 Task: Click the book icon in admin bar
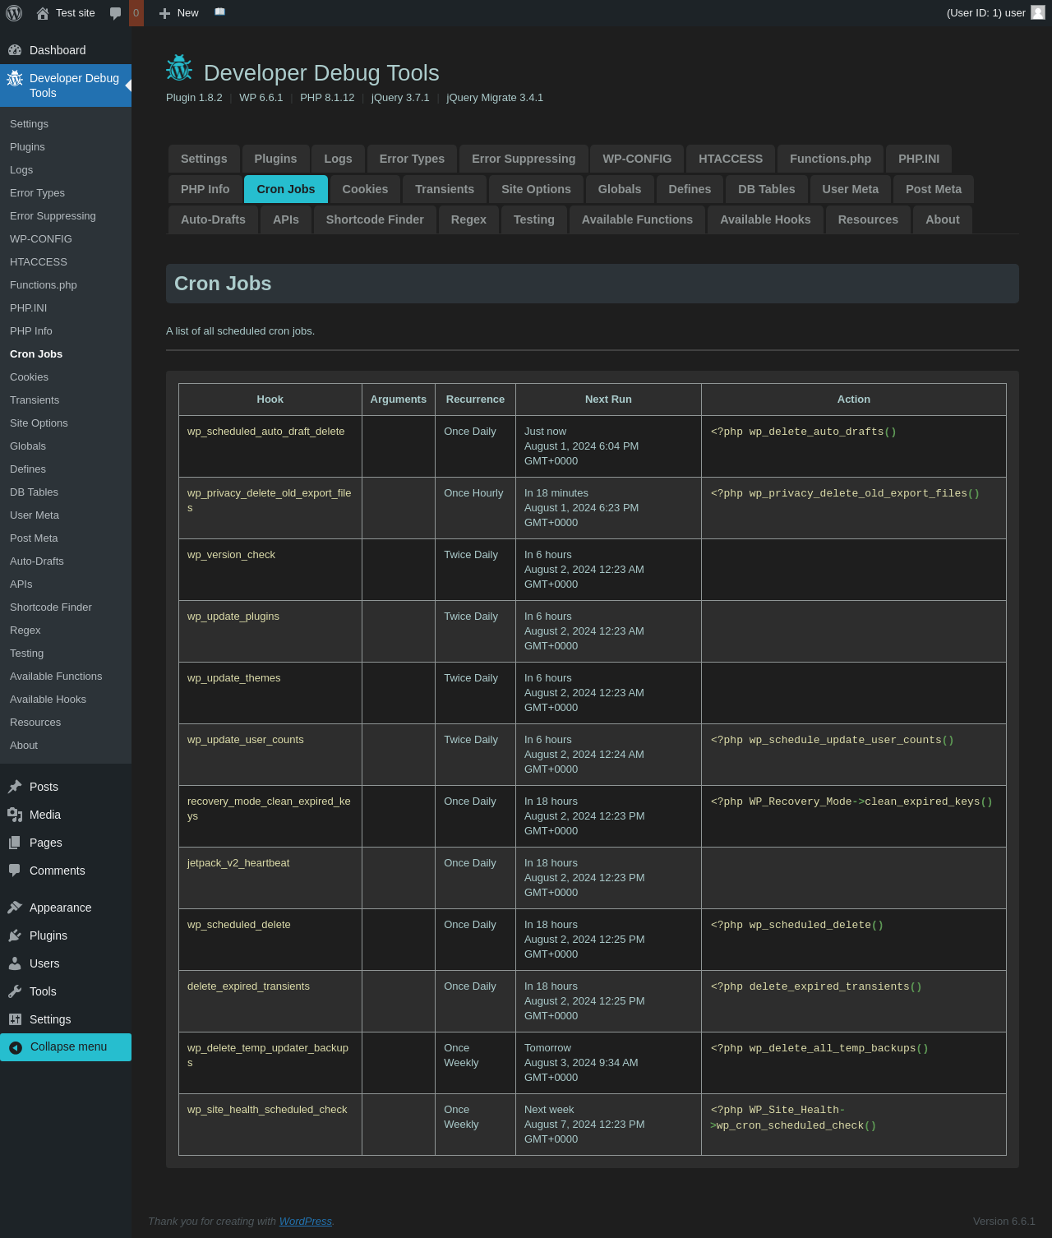219,12
